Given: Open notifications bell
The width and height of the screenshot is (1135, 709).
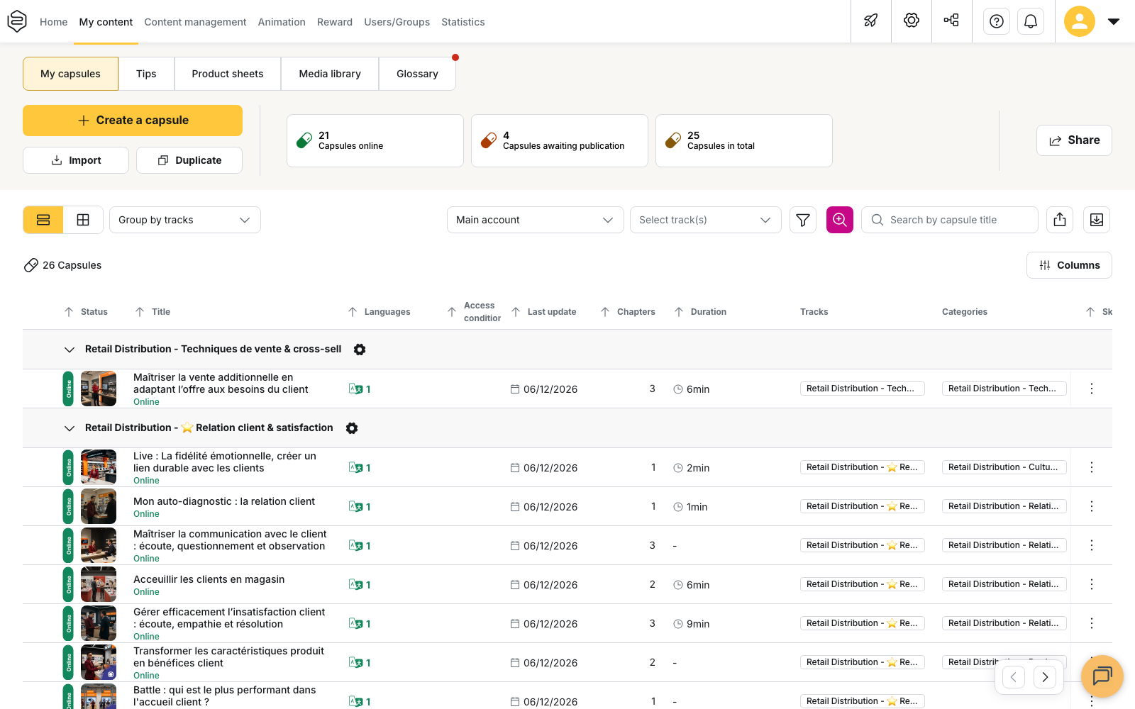Looking at the screenshot, I should 1031,21.
